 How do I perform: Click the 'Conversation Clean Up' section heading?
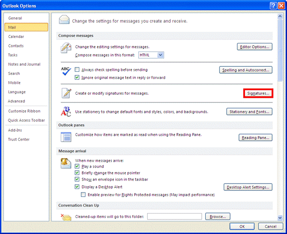pyautogui.click(x=78, y=205)
